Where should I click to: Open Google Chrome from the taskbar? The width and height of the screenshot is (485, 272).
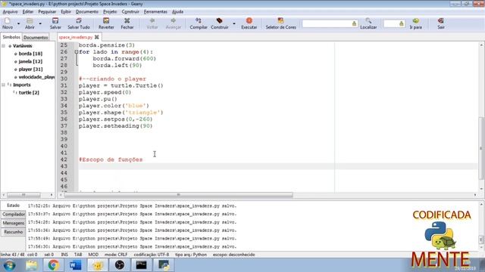(x=53, y=265)
